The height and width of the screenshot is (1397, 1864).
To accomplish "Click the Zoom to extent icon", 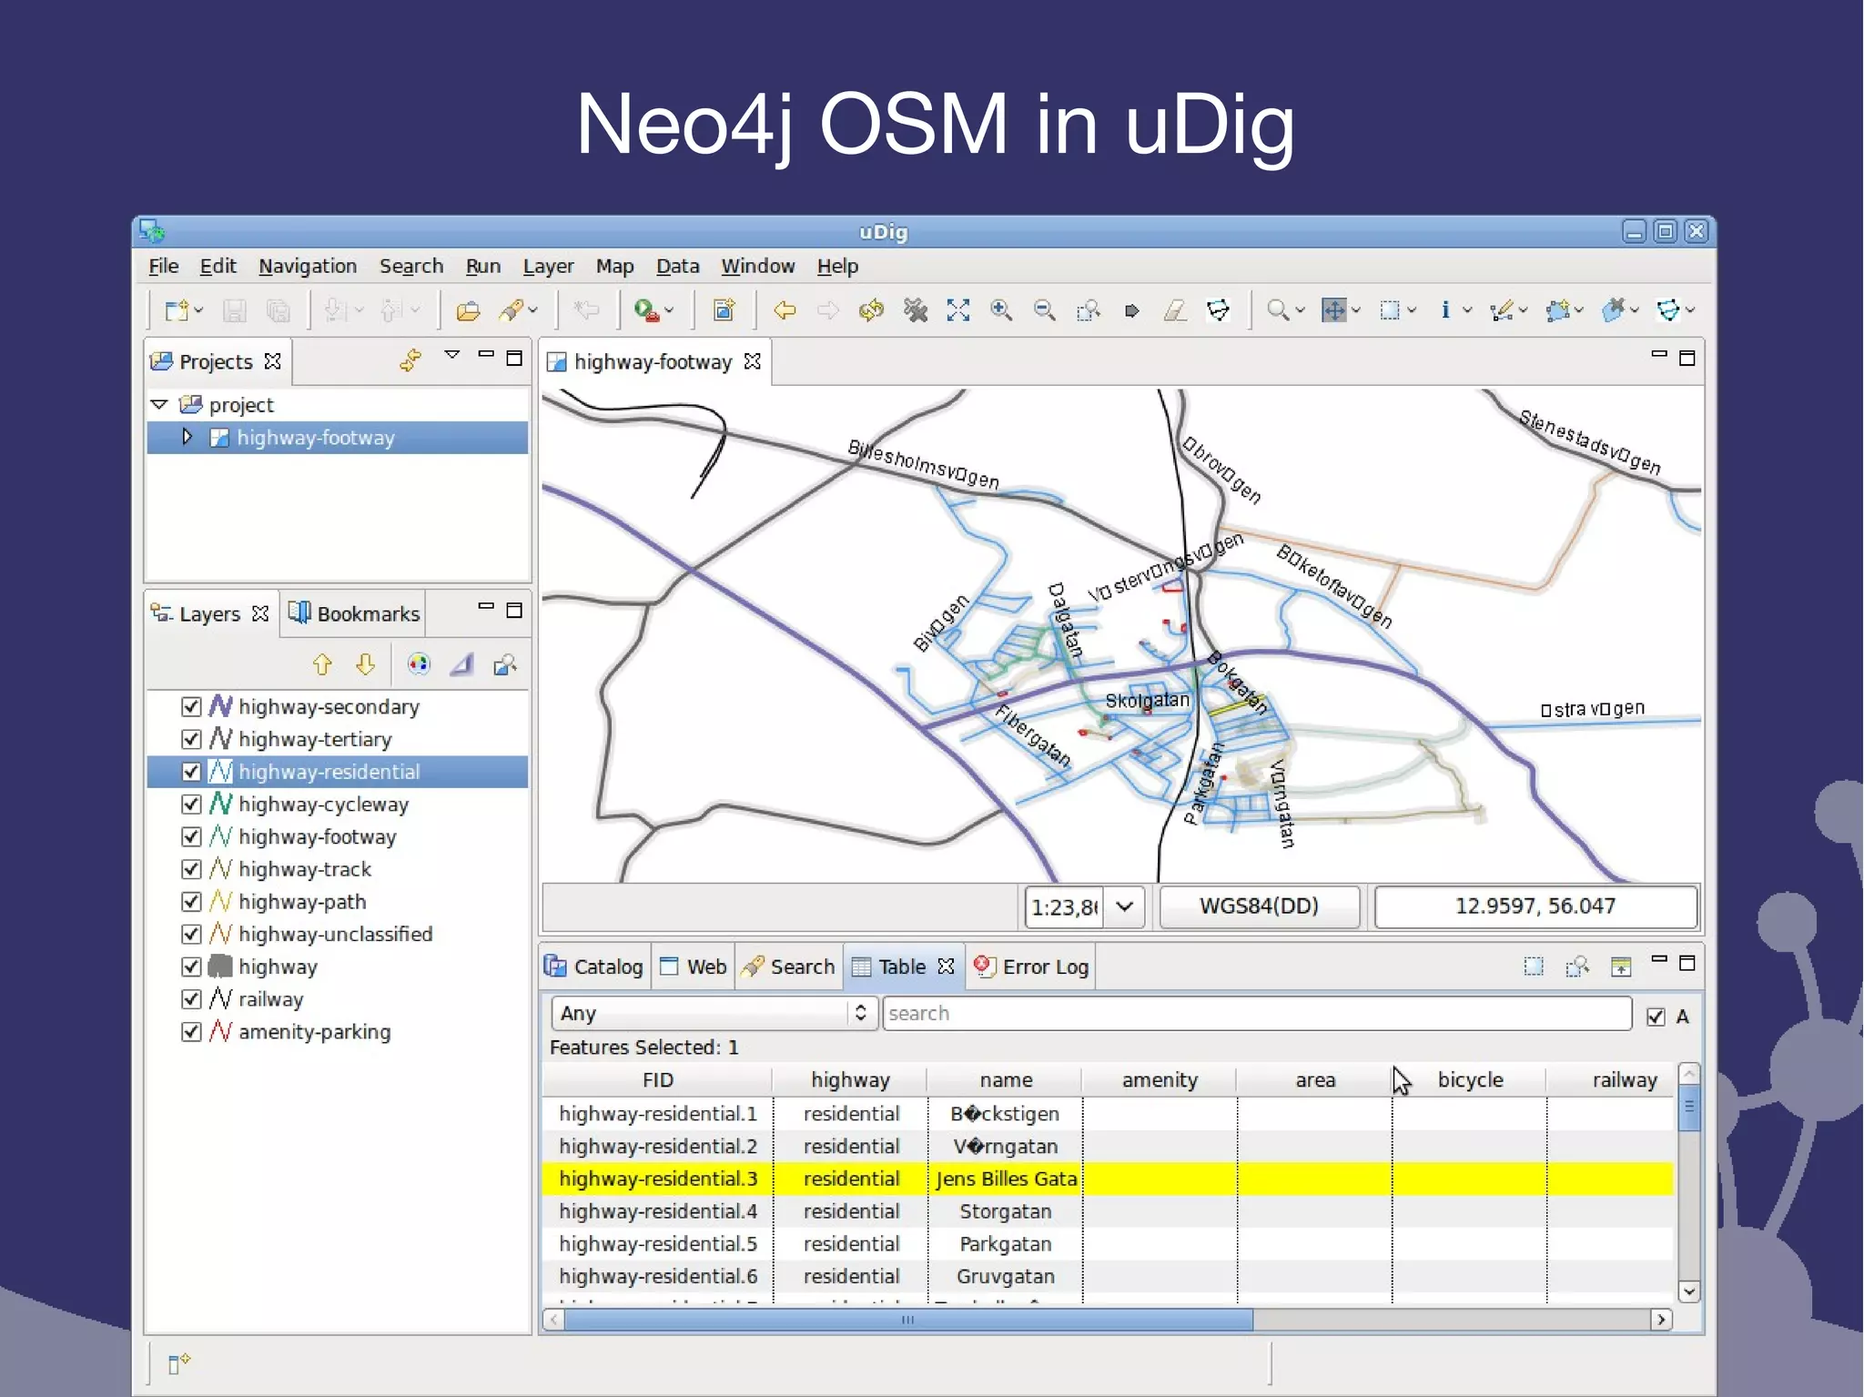I will [x=957, y=311].
